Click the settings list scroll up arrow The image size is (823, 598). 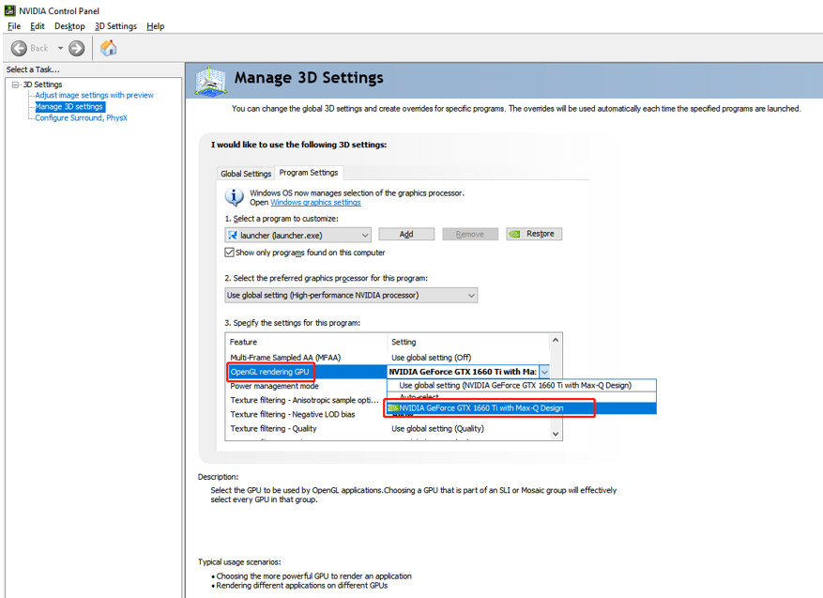556,340
